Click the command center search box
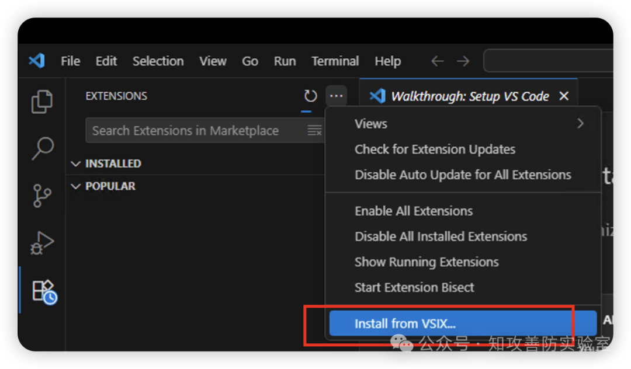Screen dimensions: 631x369 (x=549, y=61)
